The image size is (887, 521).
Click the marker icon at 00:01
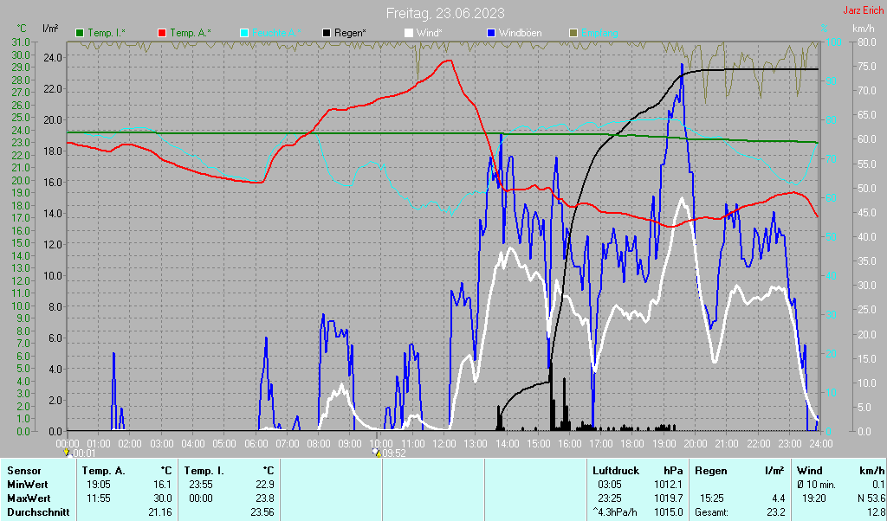67,453
